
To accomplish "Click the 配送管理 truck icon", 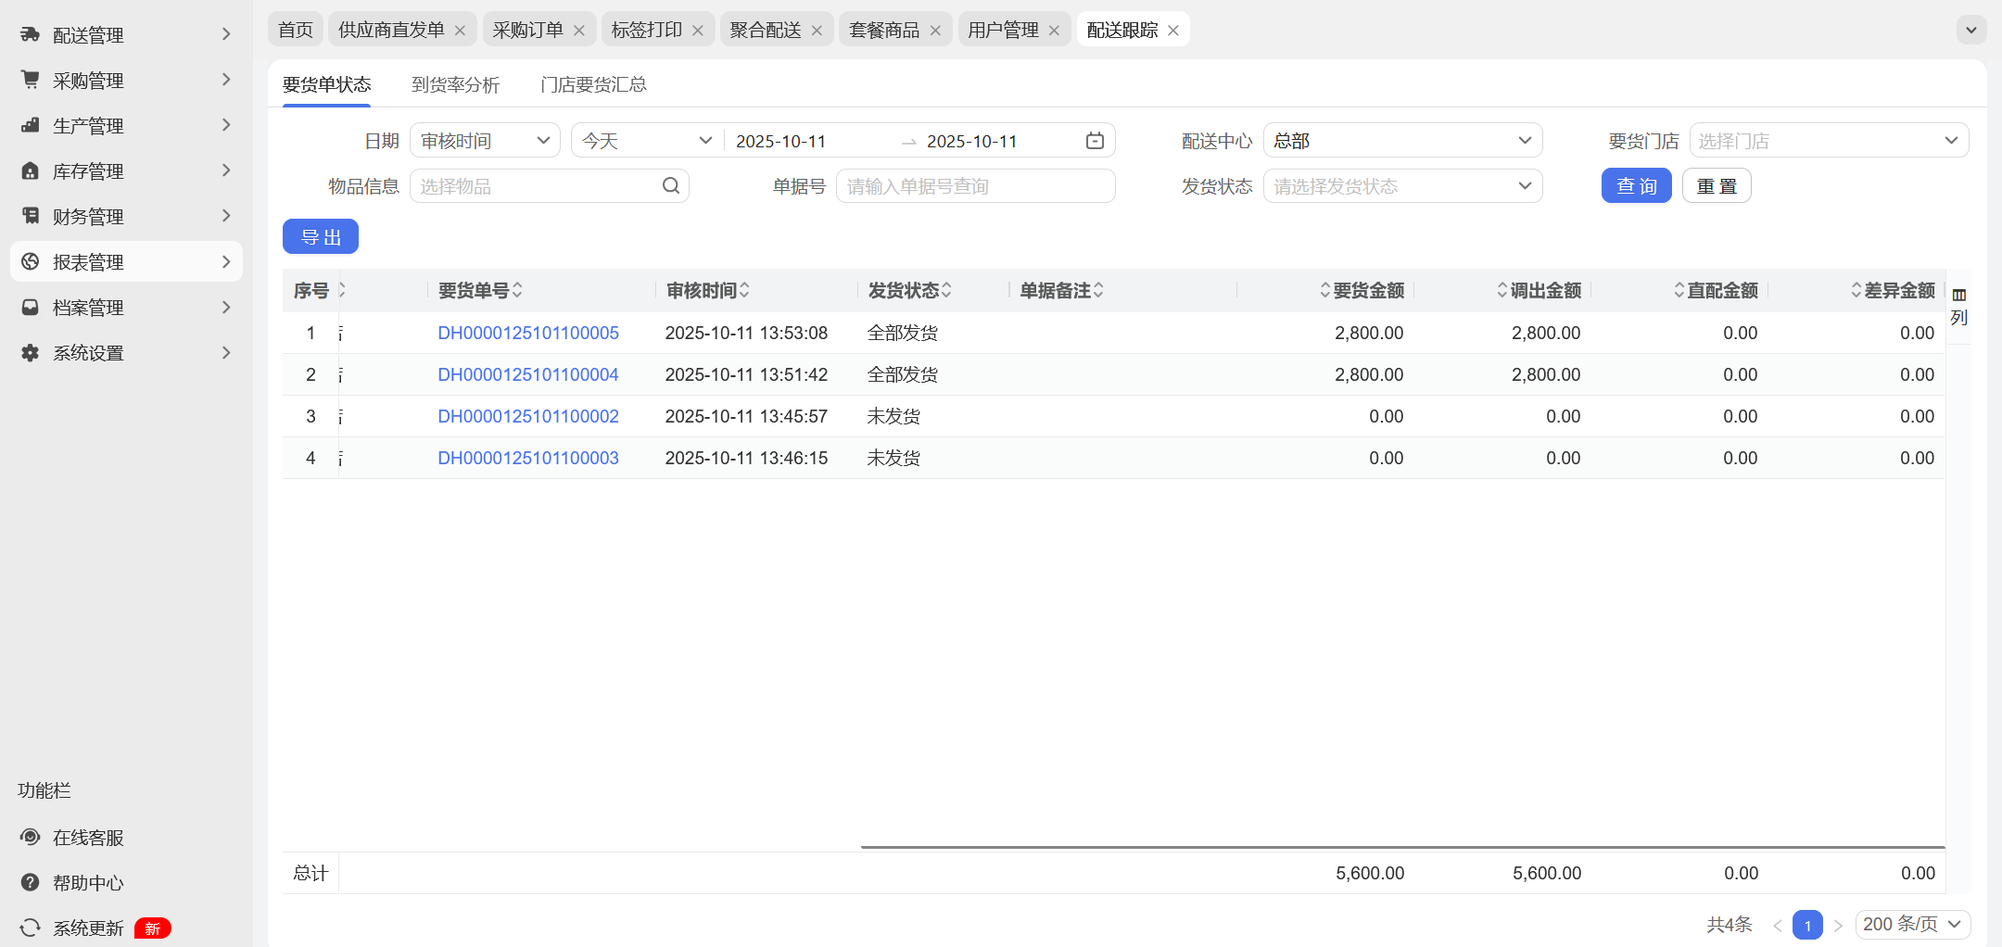I will coord(31,35).
